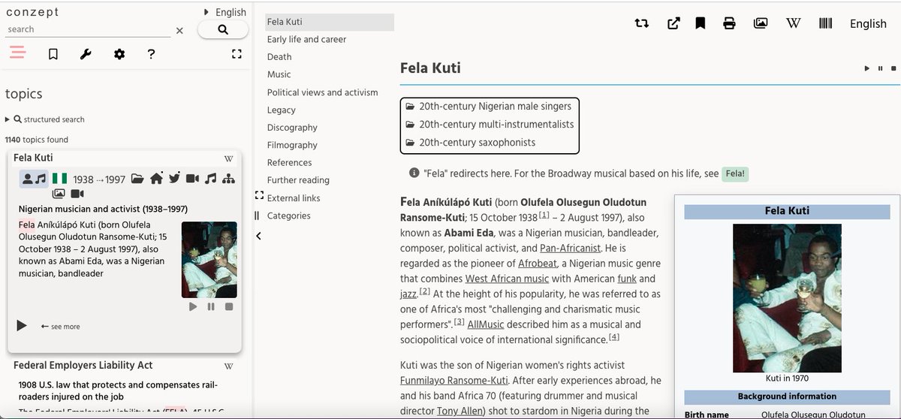Open the wrench tools icon
Image resolution: width=901 pixels, height=419 pixels.
(x=86, y=54)
